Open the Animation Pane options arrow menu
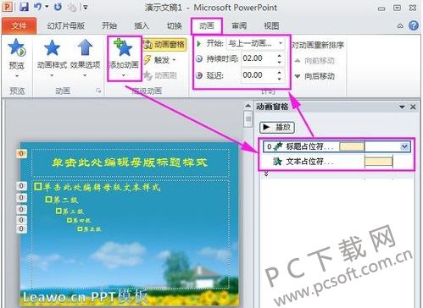The image size is (423, 308). (402, 107)
